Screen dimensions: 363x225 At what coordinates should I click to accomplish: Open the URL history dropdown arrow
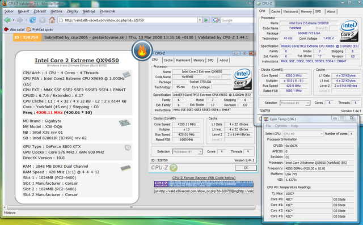pyautogui.click(x=200, y=20)
